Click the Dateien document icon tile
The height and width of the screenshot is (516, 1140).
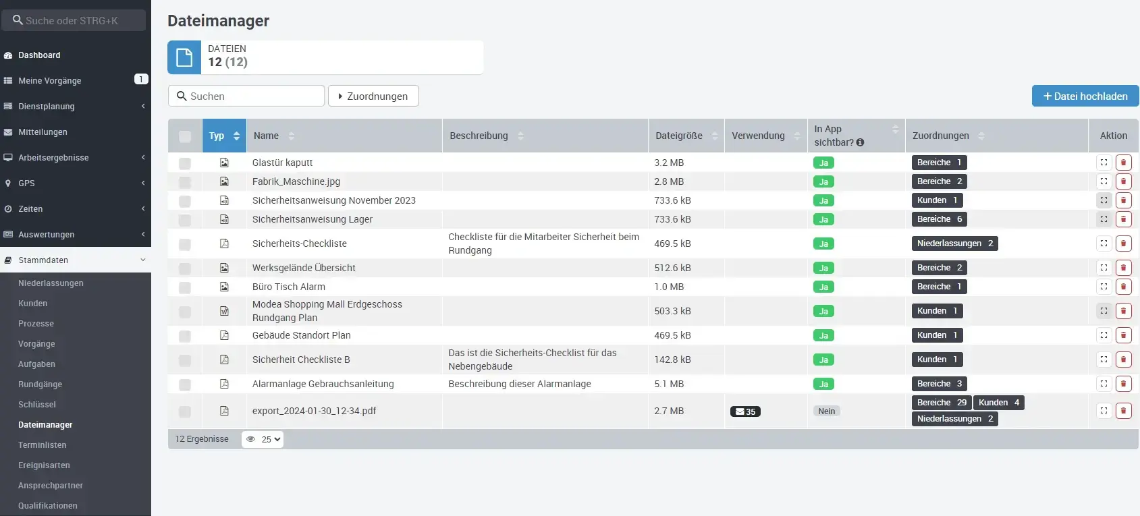pos(184,57)
